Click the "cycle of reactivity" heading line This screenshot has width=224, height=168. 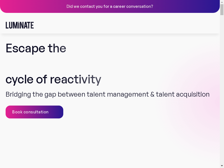(x=53, y=80)
